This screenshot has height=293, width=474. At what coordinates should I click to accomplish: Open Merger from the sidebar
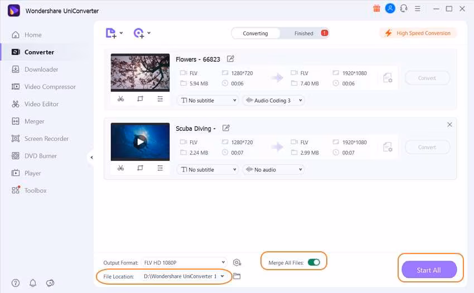34,121
